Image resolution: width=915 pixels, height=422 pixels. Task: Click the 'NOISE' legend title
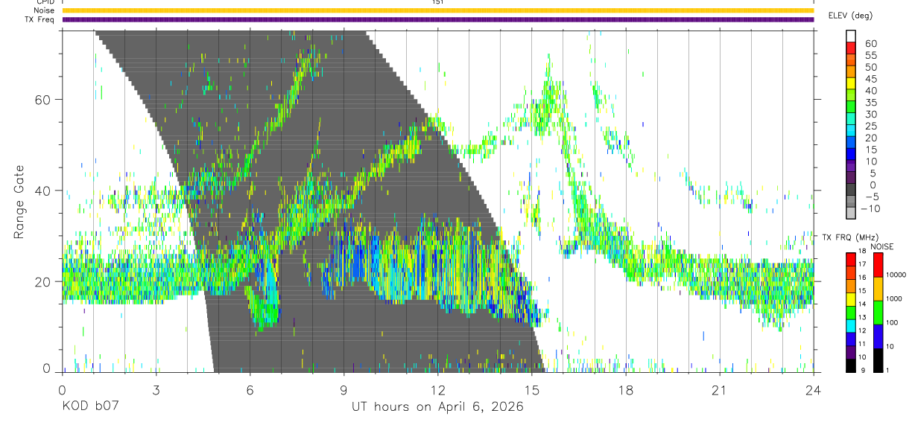[881, 247]
